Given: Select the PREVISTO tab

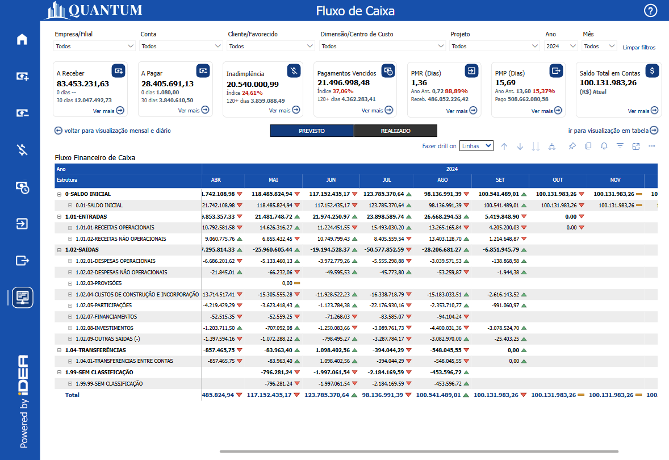Looking at the screenshot, I should click(x=312, y=131).
